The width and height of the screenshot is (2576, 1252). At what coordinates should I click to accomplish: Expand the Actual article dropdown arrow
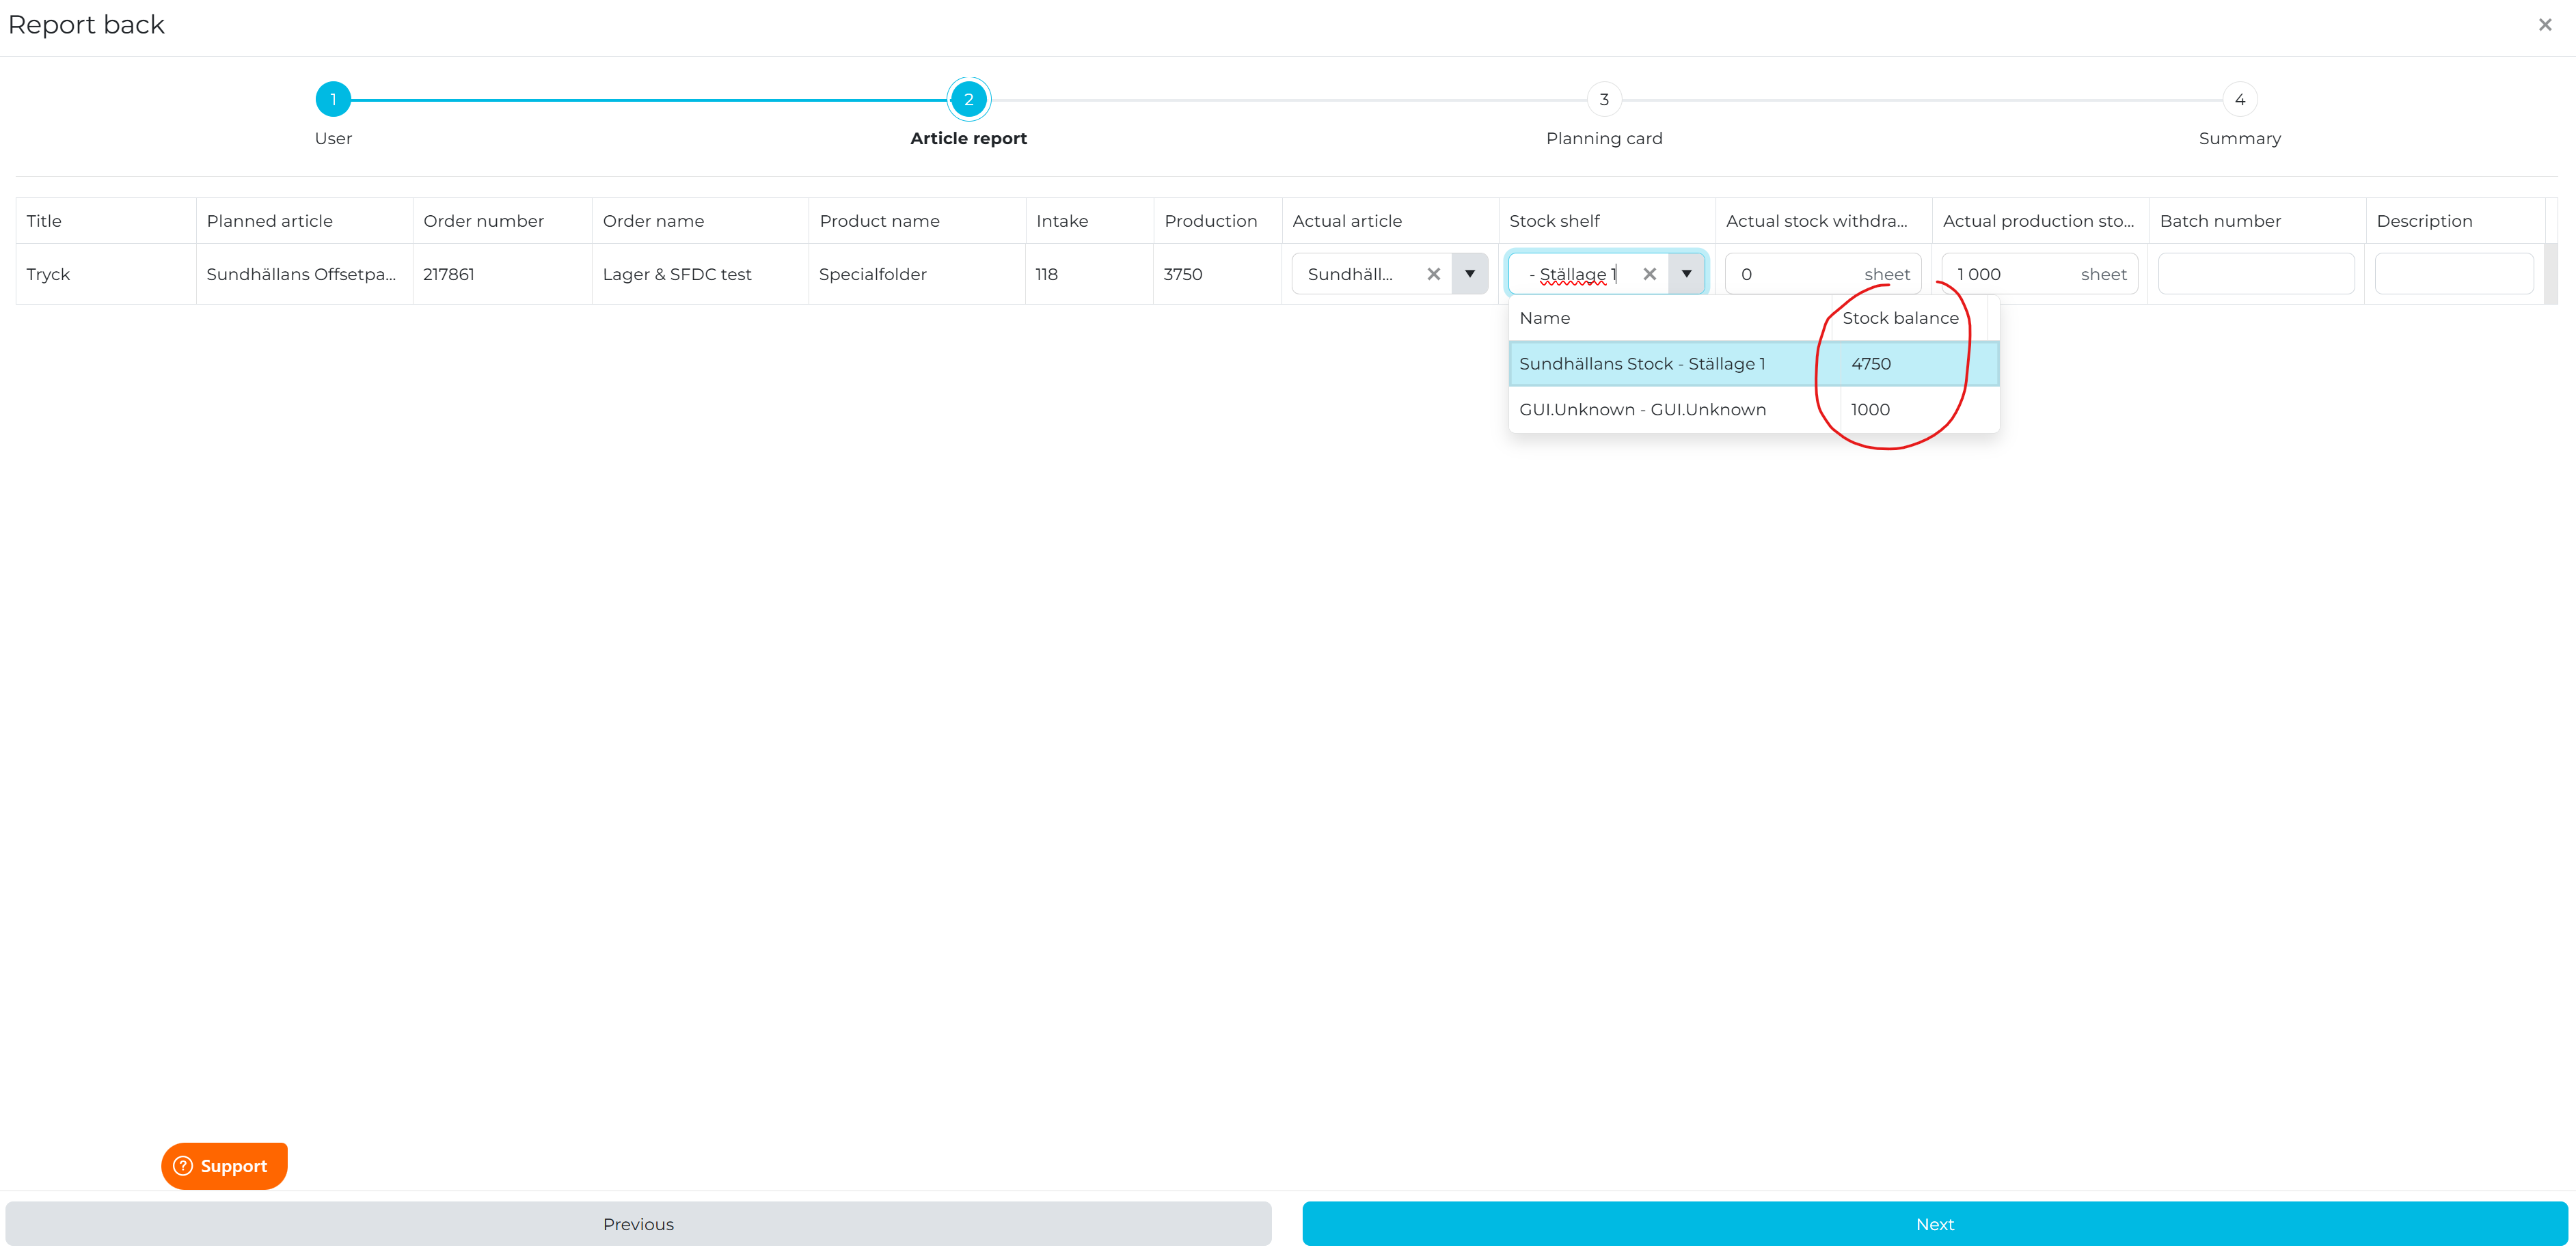[1469, 274]
